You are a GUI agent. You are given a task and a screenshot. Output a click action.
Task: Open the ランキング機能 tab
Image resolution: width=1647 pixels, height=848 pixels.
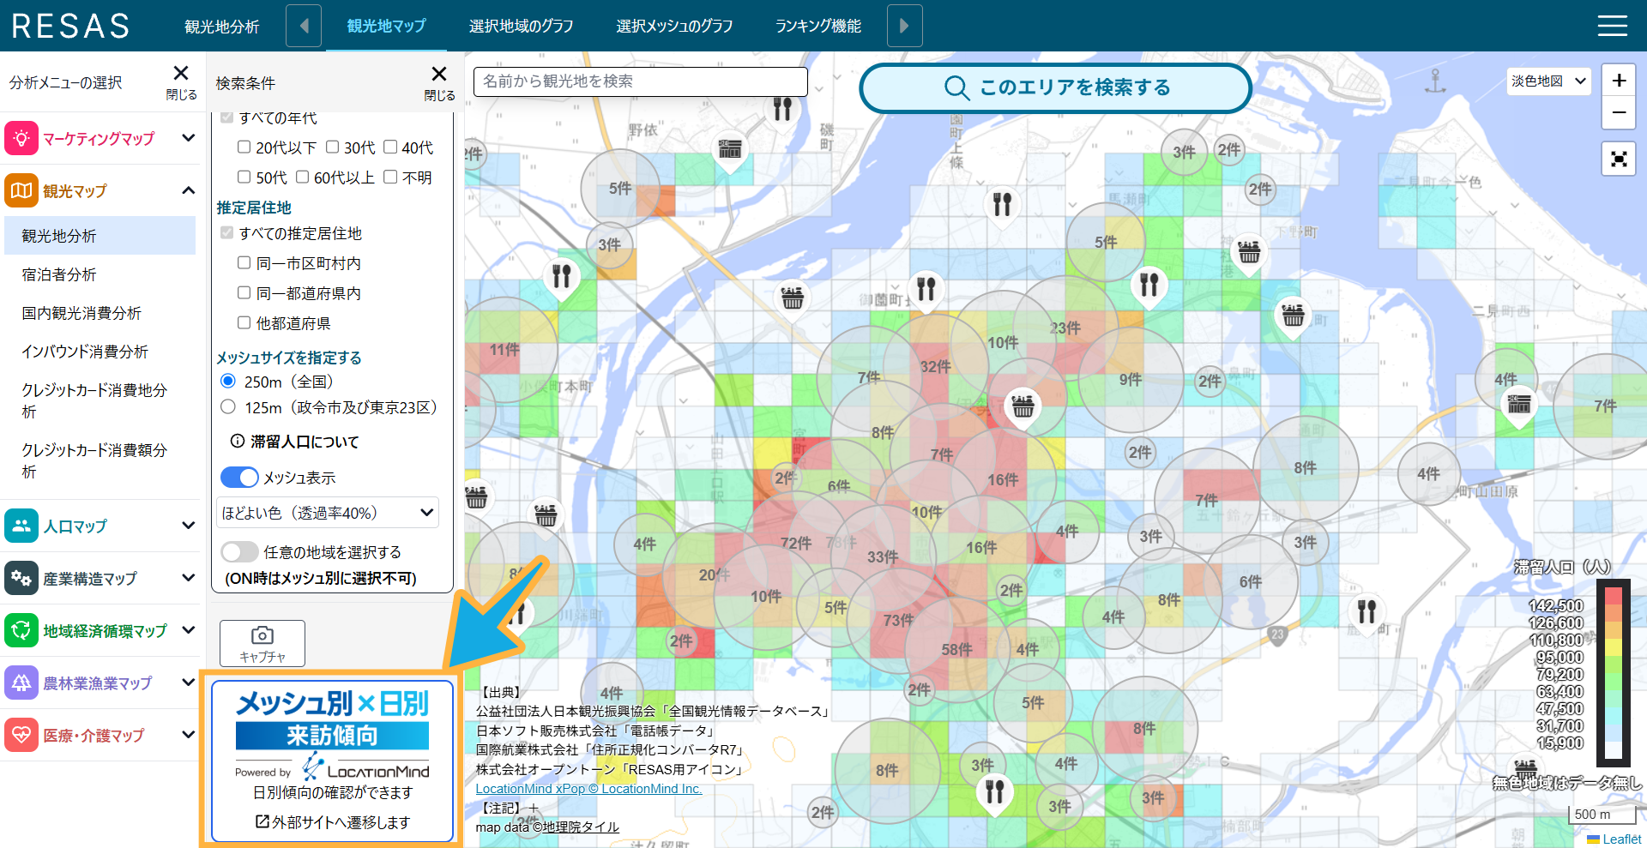click(818, 26)
